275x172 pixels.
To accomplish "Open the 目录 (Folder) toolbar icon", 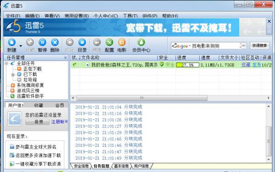I will pyautogui.click(x=82, y=43).
